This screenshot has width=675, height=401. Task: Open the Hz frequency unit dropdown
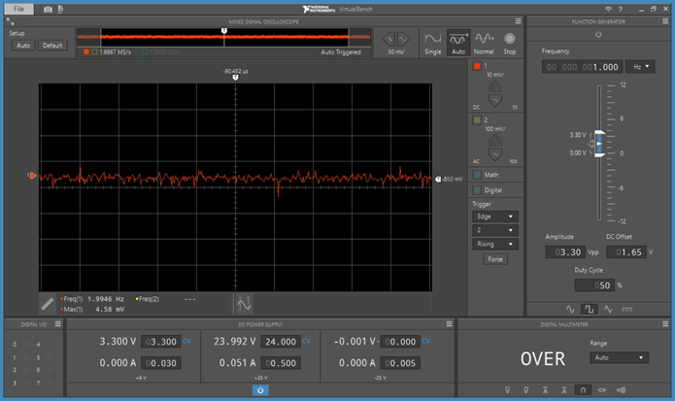pyautogui.click(x=641, y=67)
